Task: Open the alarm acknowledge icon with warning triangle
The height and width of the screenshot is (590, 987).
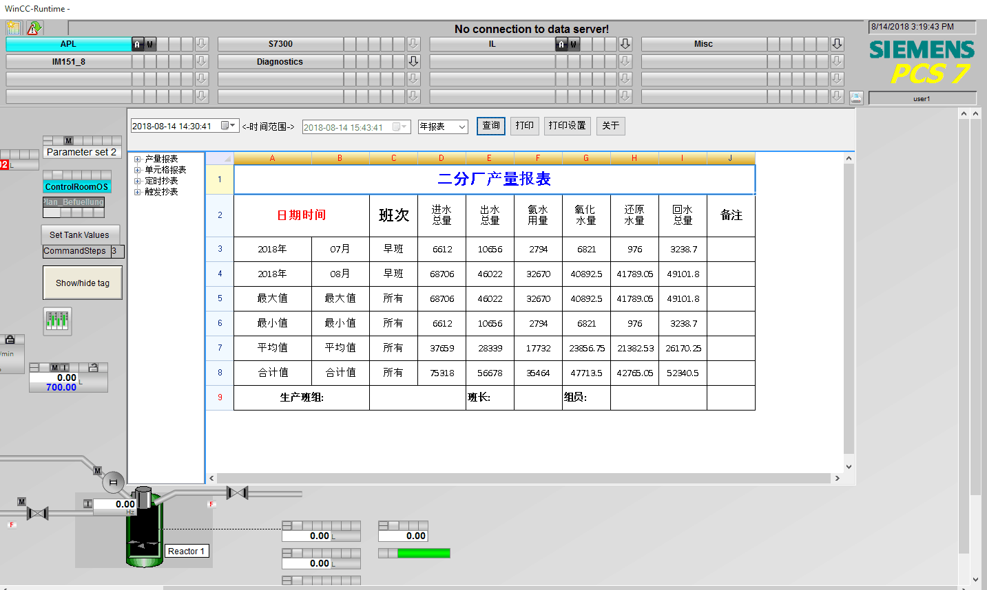Action: pyautogui.click(x=34, y=28)
